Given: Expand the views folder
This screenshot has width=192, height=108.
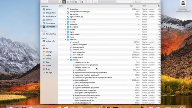Looking at the screenshot, I should 65,37.
